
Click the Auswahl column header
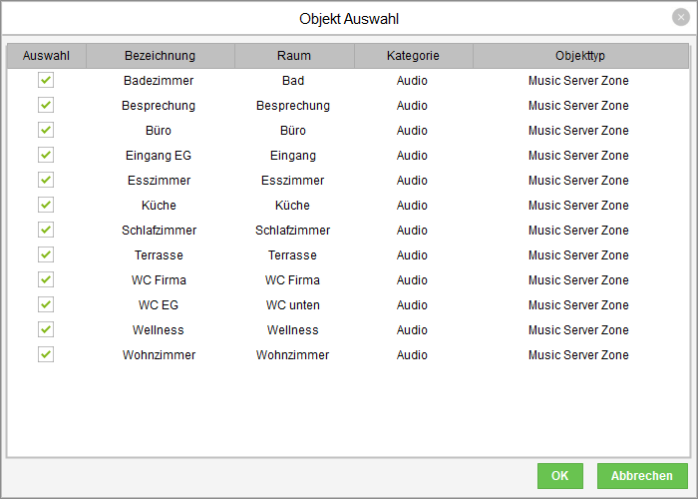point(46,56)
